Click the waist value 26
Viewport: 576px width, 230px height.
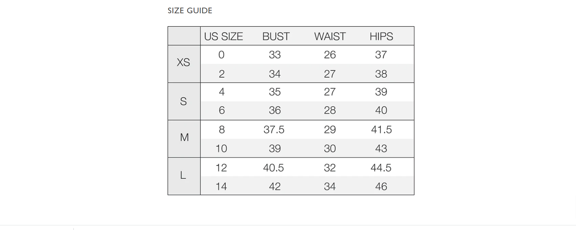(330, 55)
